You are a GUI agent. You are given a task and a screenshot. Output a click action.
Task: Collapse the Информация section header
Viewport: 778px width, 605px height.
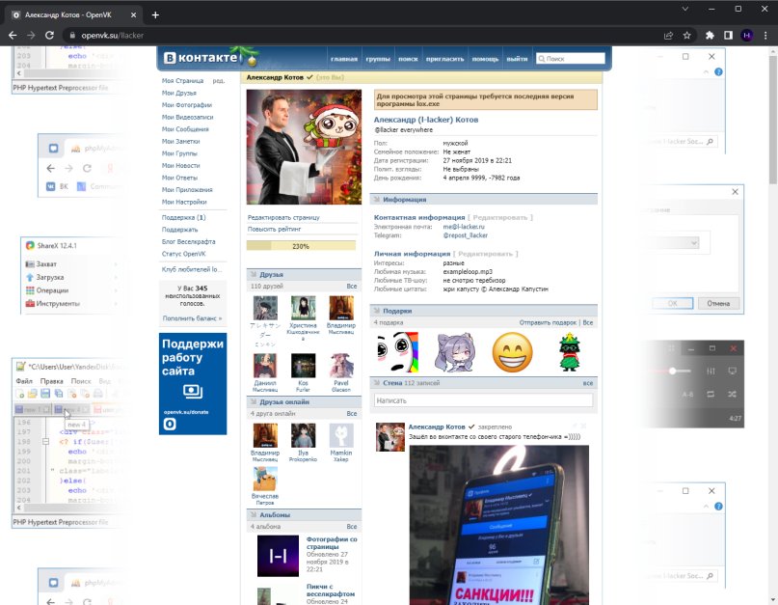coord(403,200)
